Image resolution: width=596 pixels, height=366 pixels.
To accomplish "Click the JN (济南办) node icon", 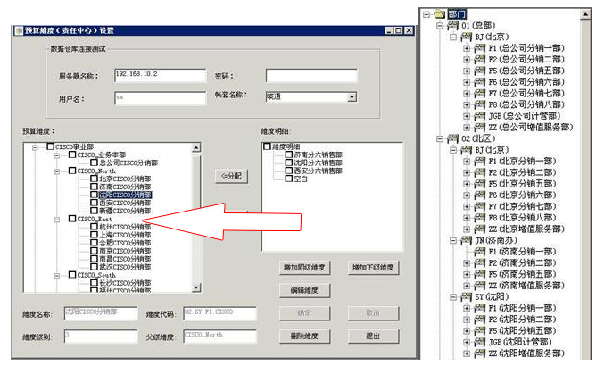I will (467, 240).
